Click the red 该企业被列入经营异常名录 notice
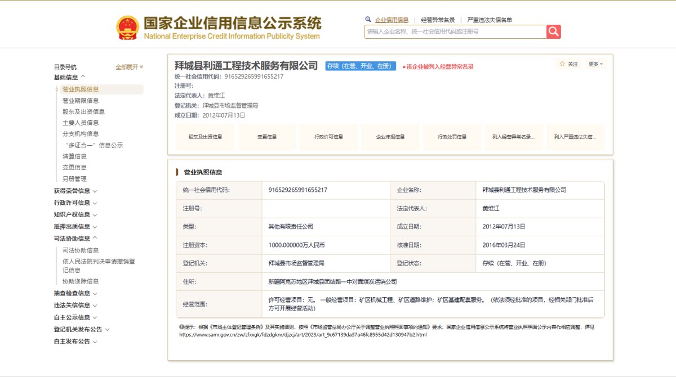The height and width of the screenshot is (377, 676). (438, 66)
